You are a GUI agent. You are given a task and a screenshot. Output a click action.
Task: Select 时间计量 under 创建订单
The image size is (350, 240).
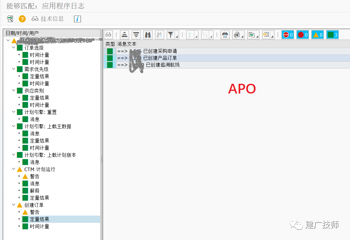coord(40,227)
